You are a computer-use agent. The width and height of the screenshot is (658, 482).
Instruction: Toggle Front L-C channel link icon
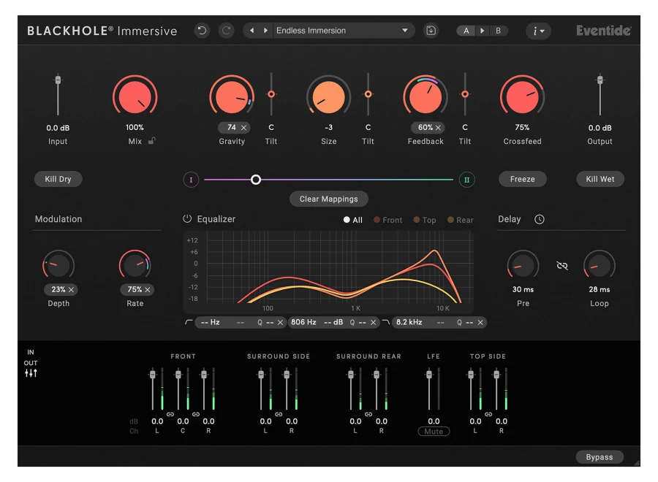(170, 414)
